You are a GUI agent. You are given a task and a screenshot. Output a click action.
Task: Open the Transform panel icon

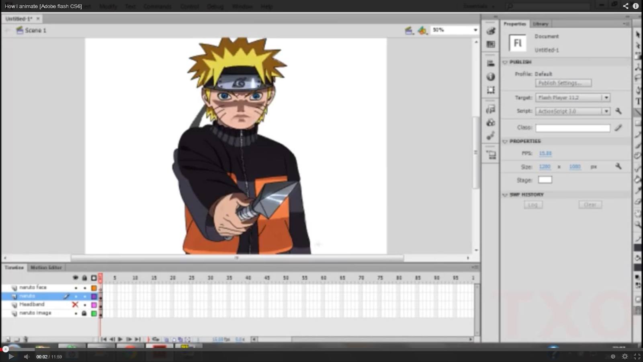click(x=491, y=90)
